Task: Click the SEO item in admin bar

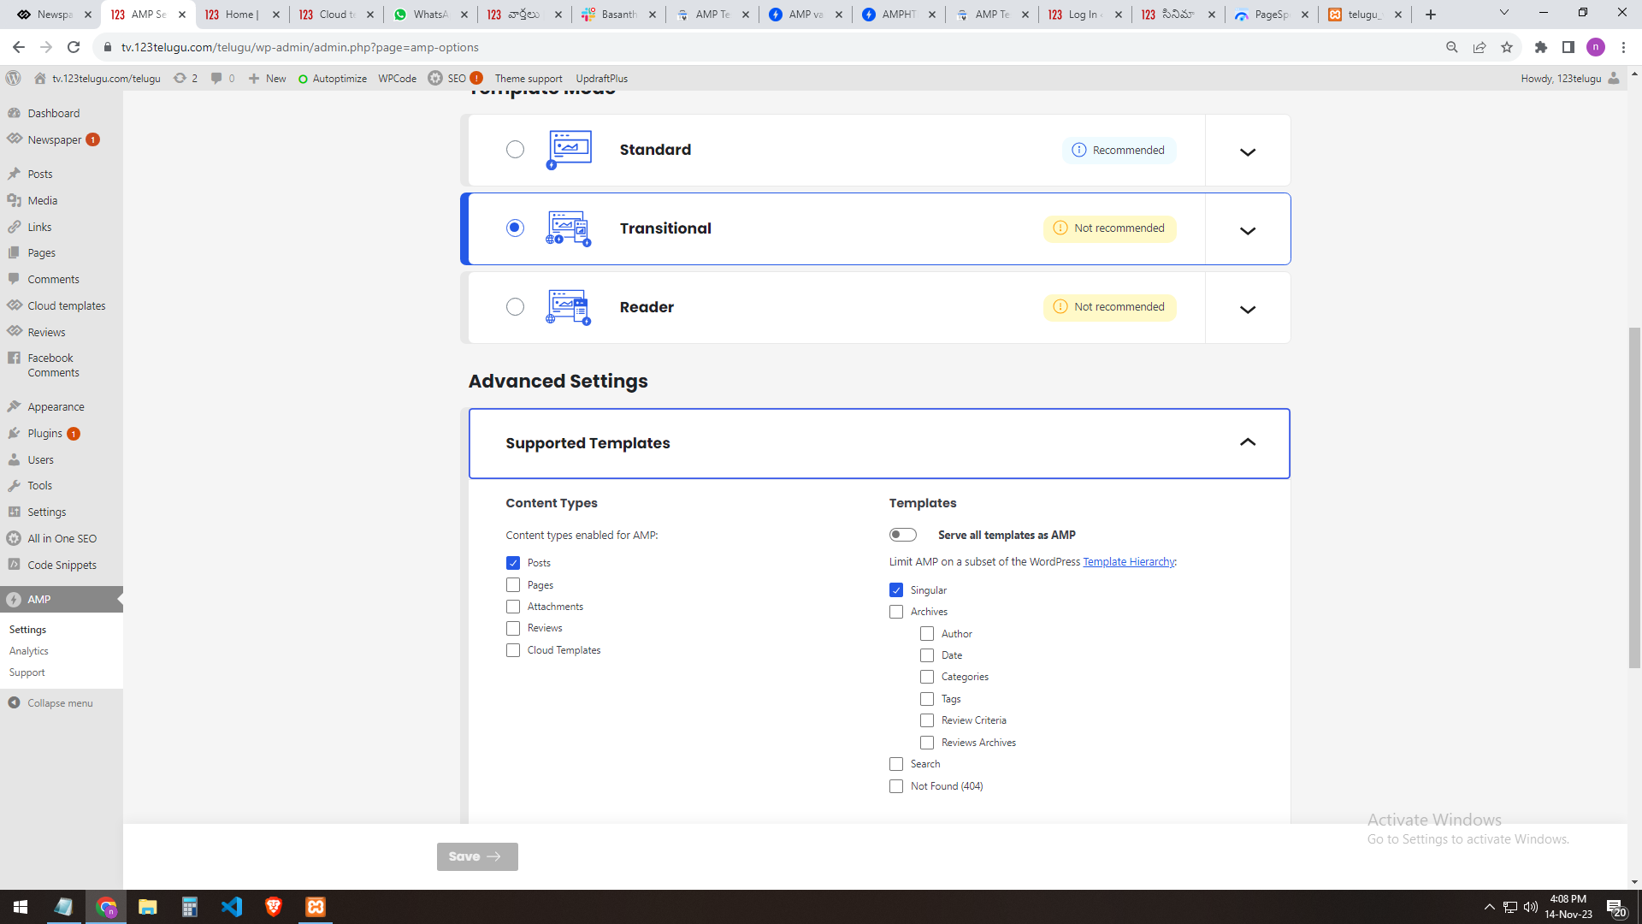Action: pos(456,78)
